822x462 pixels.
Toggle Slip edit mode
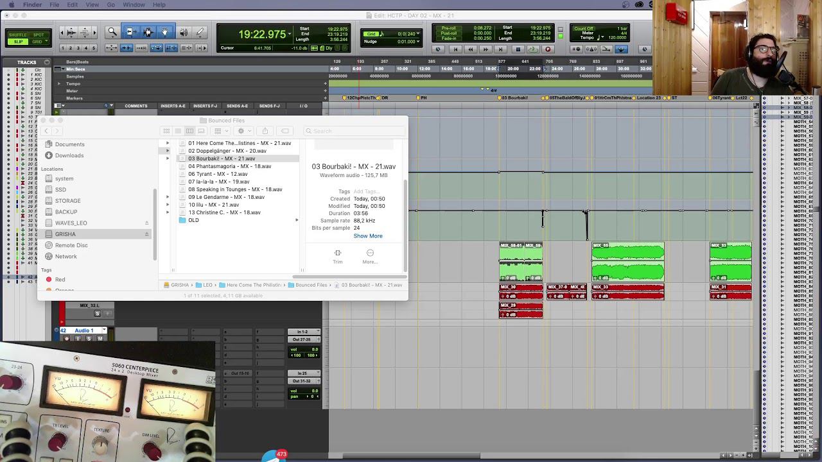pyautogui.click(x=18, y=42)
